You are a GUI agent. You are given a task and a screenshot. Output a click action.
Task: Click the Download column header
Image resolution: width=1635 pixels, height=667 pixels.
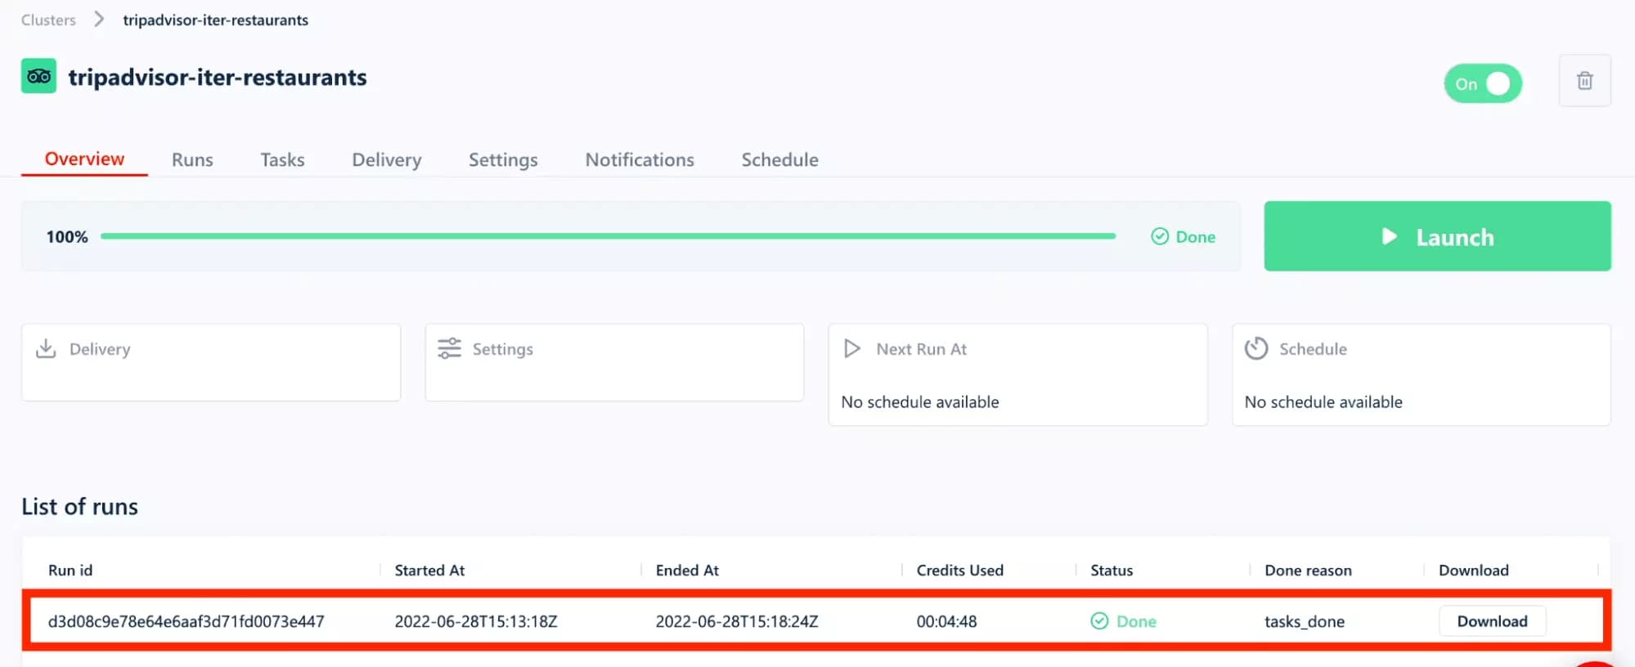pos(1473,571)
